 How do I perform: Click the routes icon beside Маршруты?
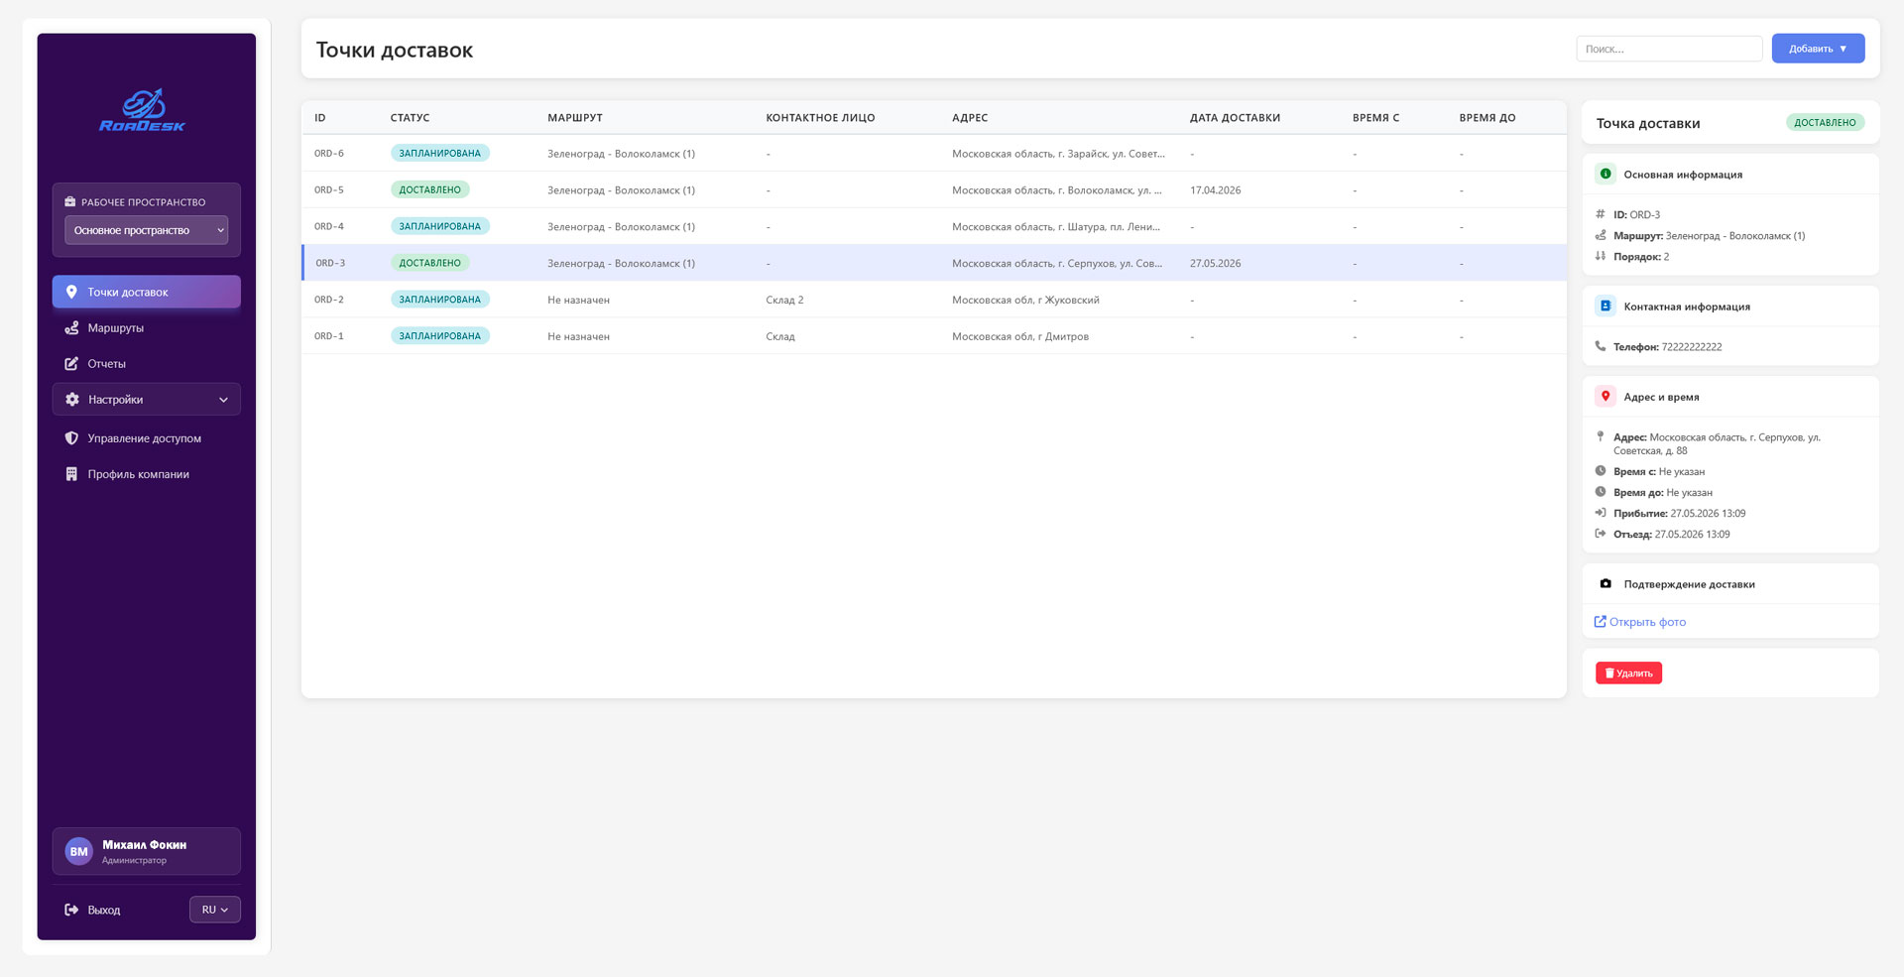tap(71, 328)
